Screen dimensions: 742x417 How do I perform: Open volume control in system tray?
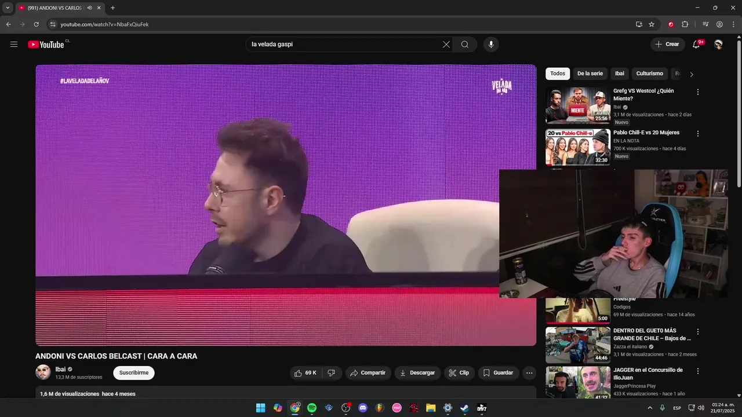point(701,408)
